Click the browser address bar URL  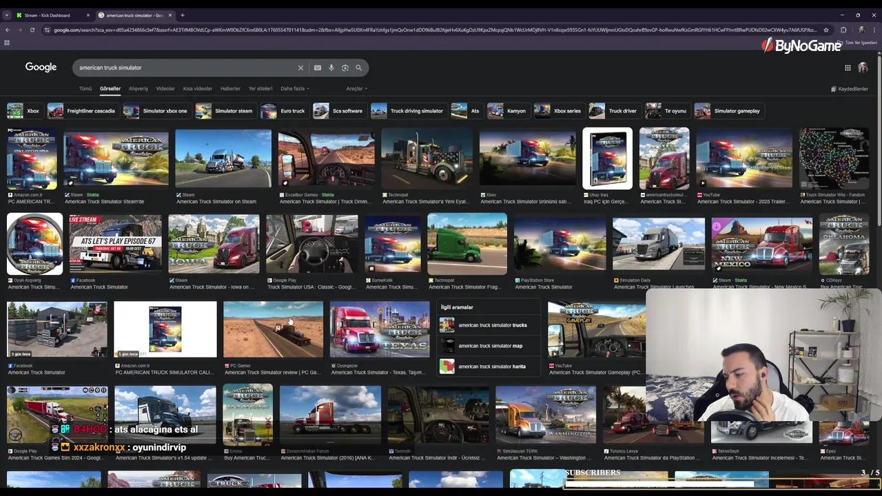[434, 30]
